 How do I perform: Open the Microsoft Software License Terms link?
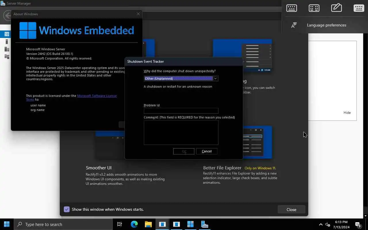pos(97,96)
